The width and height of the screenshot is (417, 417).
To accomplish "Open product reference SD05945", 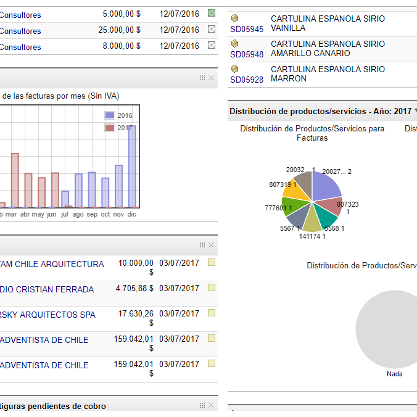I will [x=247, y=29].
